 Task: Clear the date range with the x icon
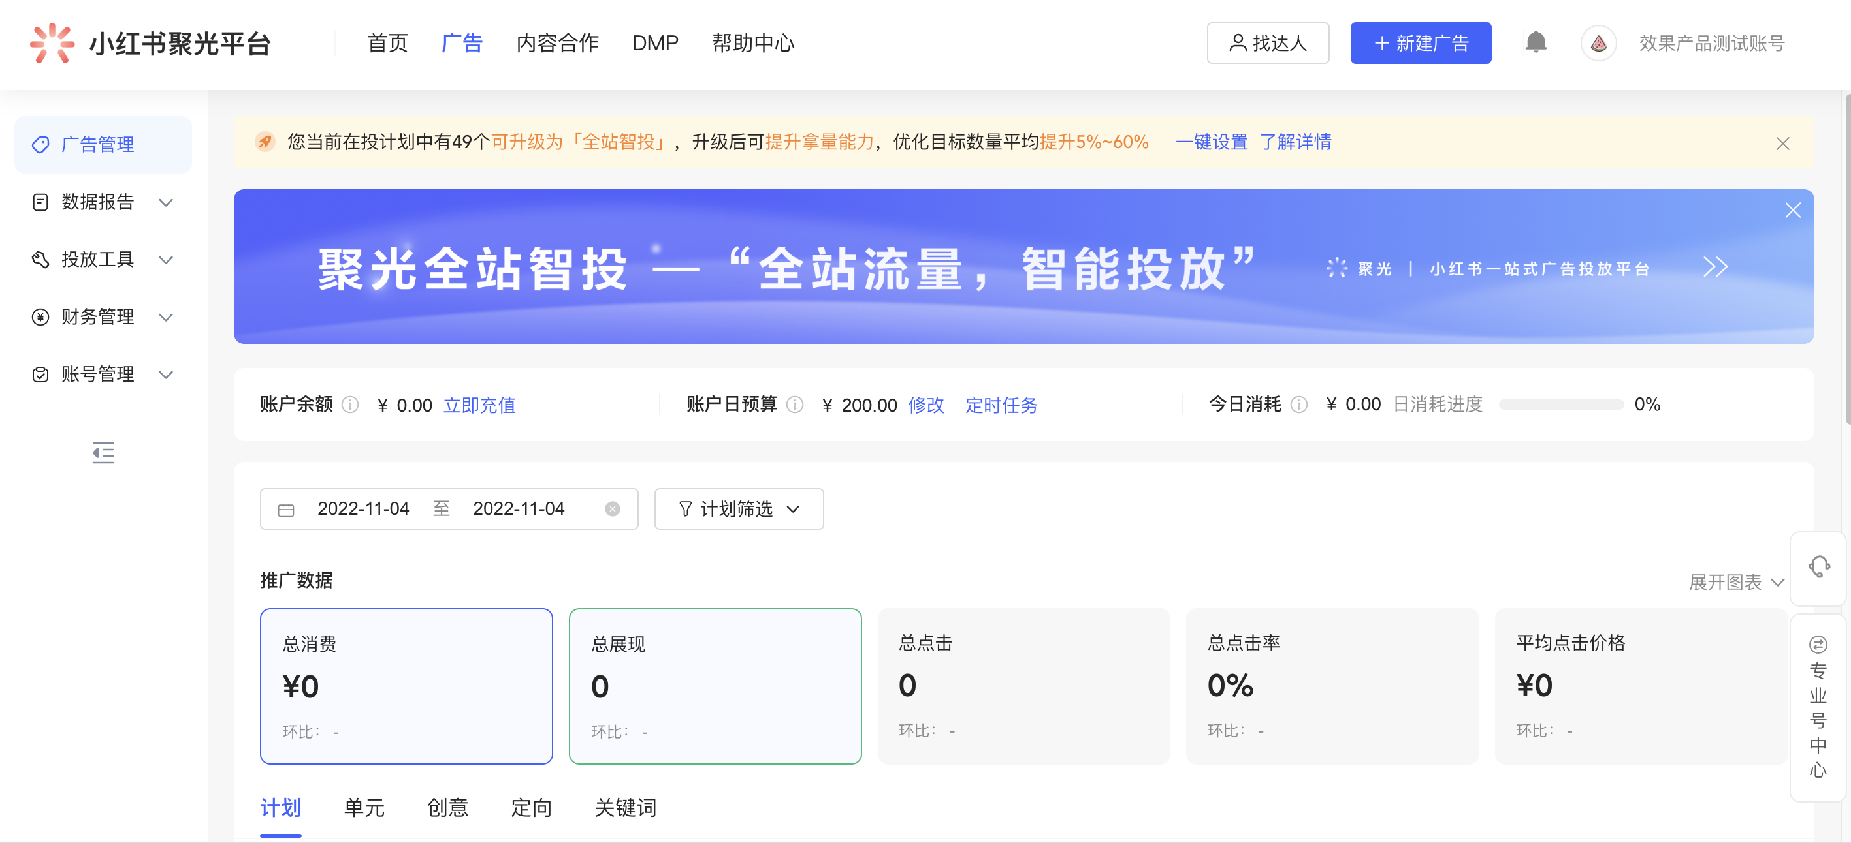[612, 509]
